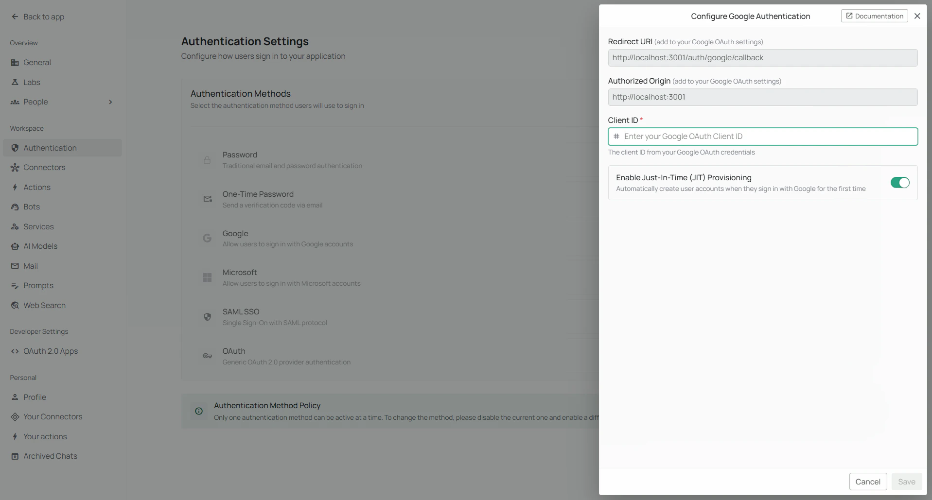Click the Connectors hub icon
Image resolution: width=932 pixels, height=500 pixels.
[15, 168]
